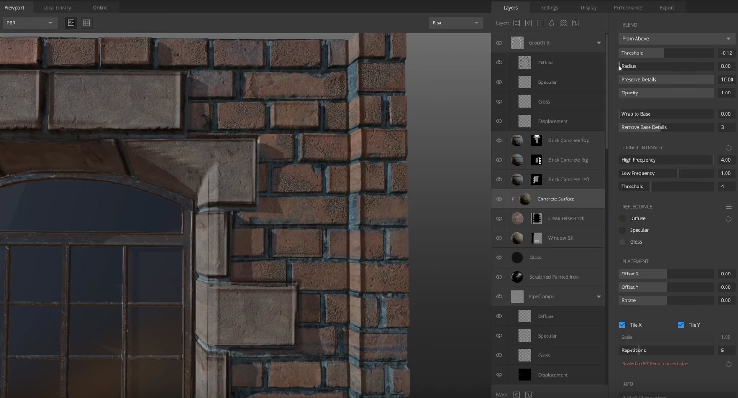Hide the Glass layer with eye icon
The height and width of the screenshot is (398, 738).
[x=499, y=258]
